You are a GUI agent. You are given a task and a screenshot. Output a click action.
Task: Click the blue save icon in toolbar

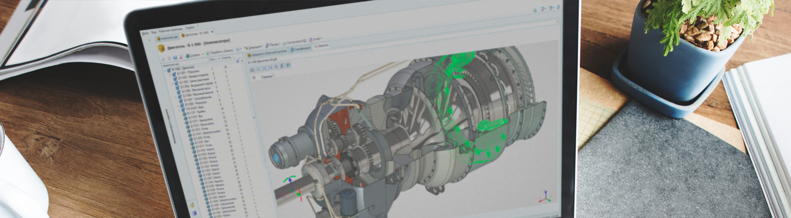tap(175, 58)
